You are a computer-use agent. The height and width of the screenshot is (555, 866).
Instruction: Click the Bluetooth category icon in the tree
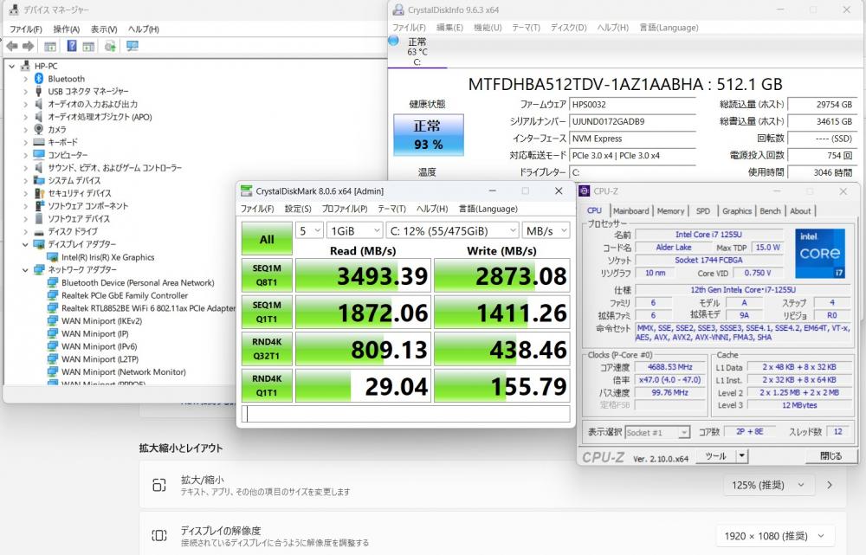pos(39,79)
